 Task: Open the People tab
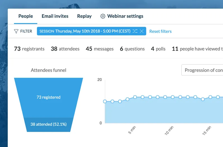tap(26, 16)
